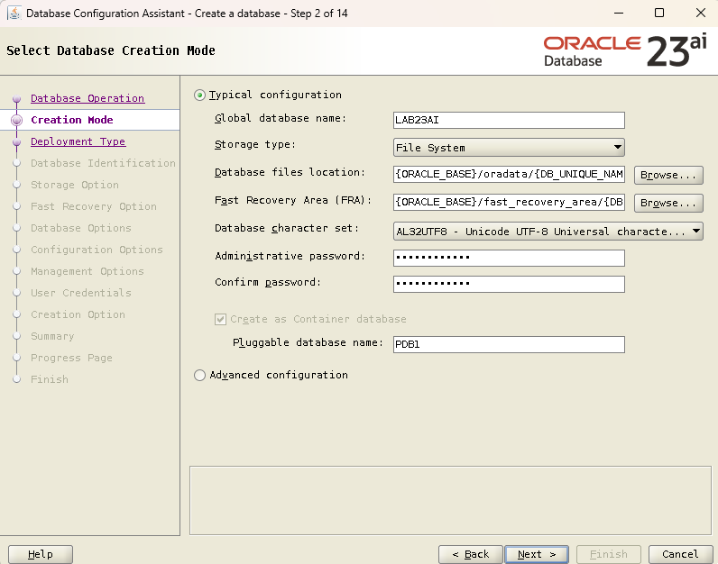Viewport: 718px width, 564px height.
Task: Browse for Fast Recovery Area
Action: pos(668,203)
